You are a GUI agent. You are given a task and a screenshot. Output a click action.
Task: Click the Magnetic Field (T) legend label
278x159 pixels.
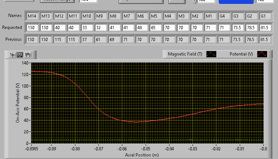point(185,54)
